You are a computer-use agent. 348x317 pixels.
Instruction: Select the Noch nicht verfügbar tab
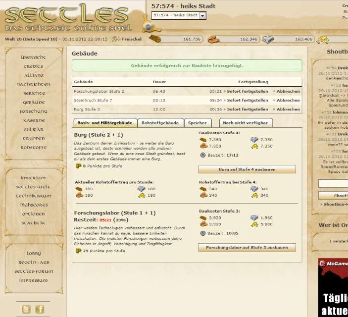coord(245,122)
